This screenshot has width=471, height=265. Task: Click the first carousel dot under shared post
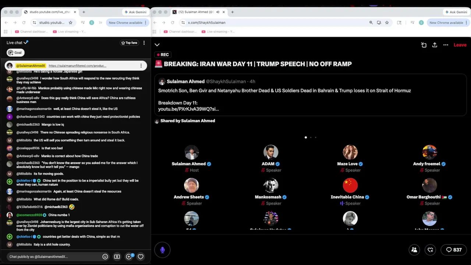point(305,137)
